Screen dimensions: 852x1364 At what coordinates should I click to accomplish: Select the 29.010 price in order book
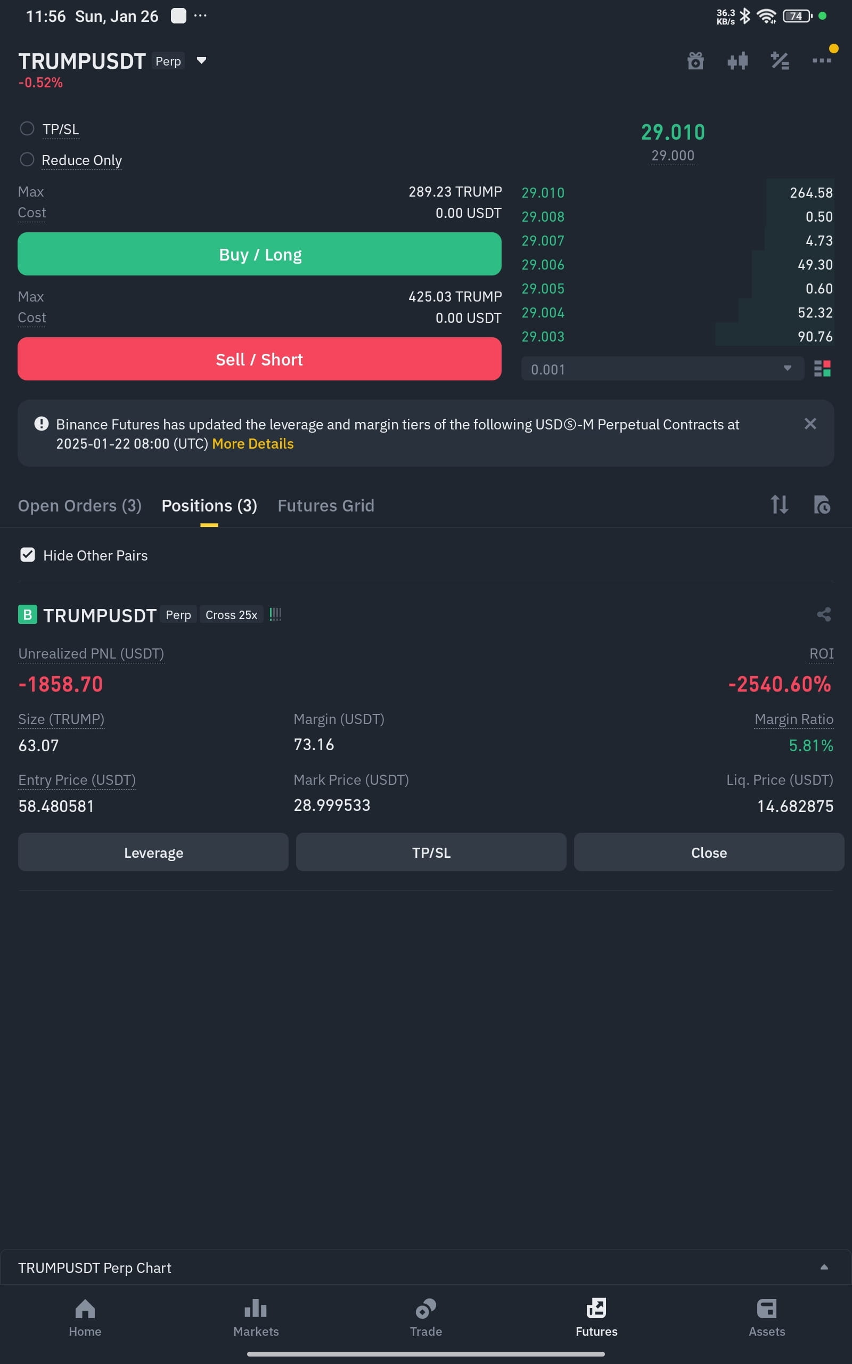tap(543, 193)
